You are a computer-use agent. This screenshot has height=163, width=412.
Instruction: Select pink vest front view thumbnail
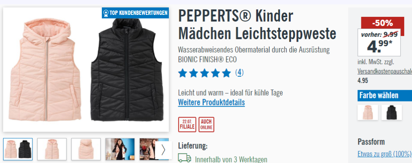(52, 149)
